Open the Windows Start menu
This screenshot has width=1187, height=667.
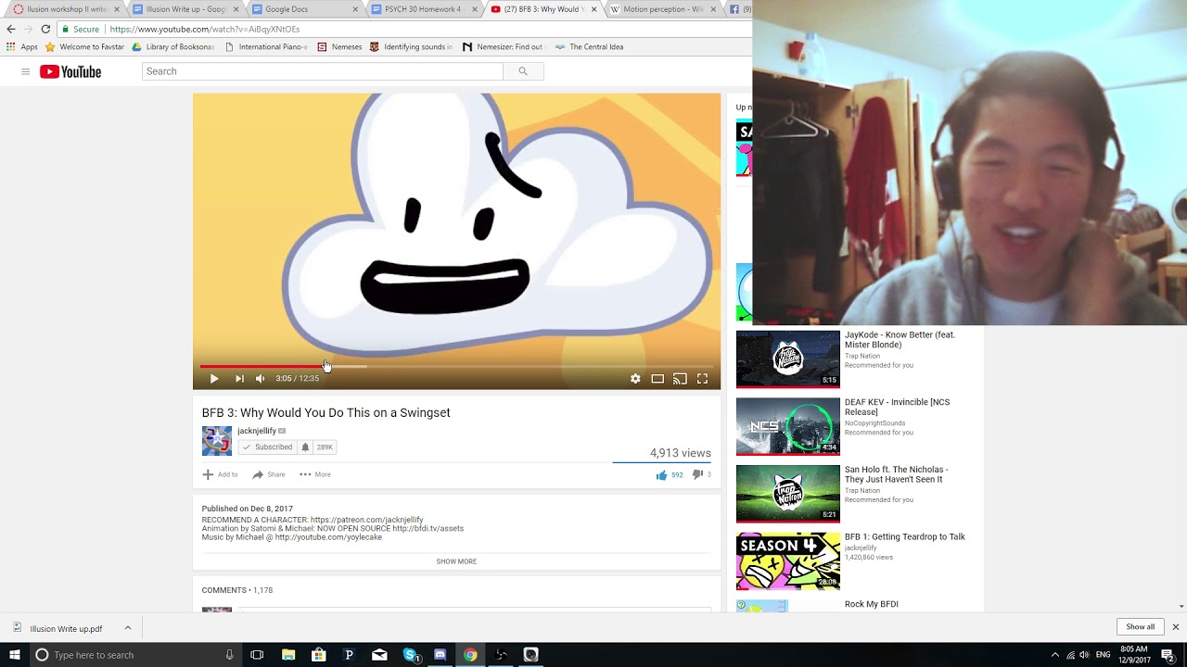[15, 655]
